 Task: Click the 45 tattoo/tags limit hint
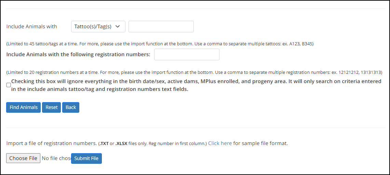pos(160,44)
